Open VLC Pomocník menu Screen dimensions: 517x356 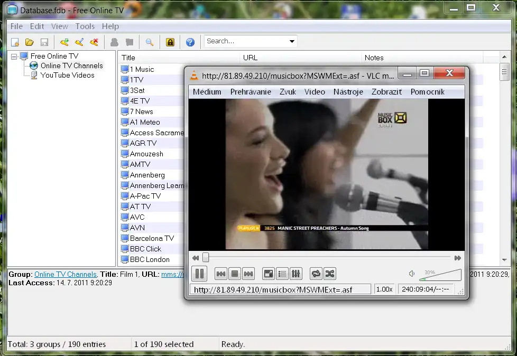[x=428, y=92]
